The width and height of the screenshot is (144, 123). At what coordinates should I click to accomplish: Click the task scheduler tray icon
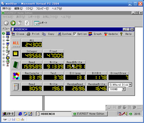pyautogui.click(x=119, y=114)
